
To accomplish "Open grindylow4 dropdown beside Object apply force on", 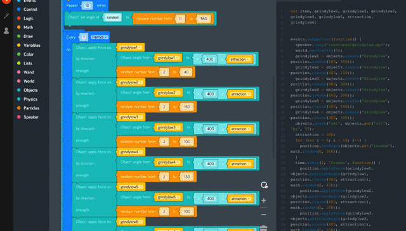I will click(x=131, y=152).
